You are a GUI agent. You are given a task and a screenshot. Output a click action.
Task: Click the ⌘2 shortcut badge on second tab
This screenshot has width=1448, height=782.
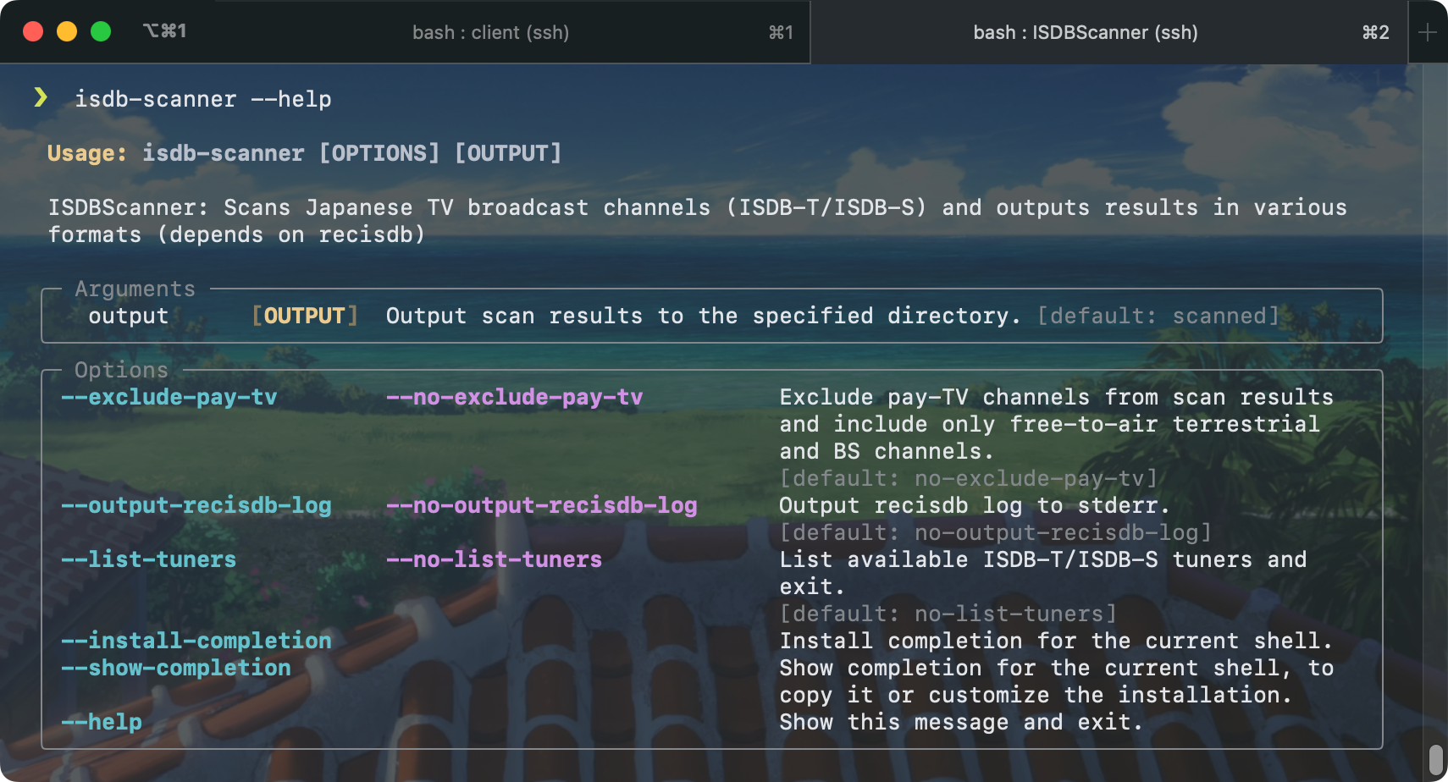1374,32
